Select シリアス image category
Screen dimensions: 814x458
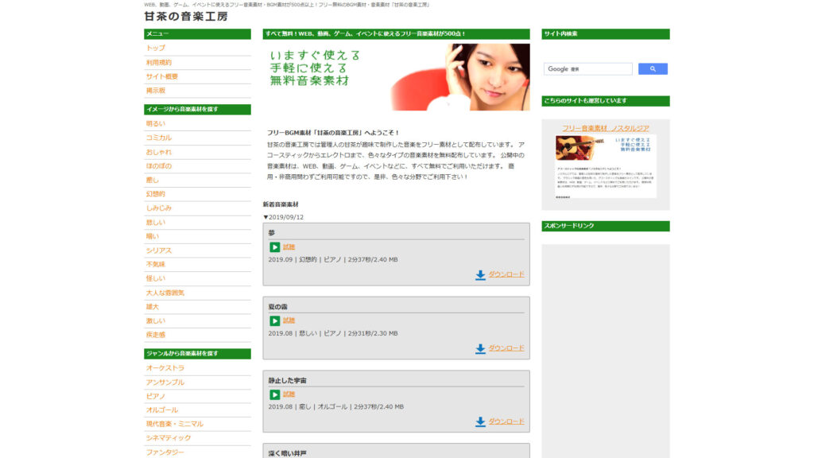click(158, 250)
